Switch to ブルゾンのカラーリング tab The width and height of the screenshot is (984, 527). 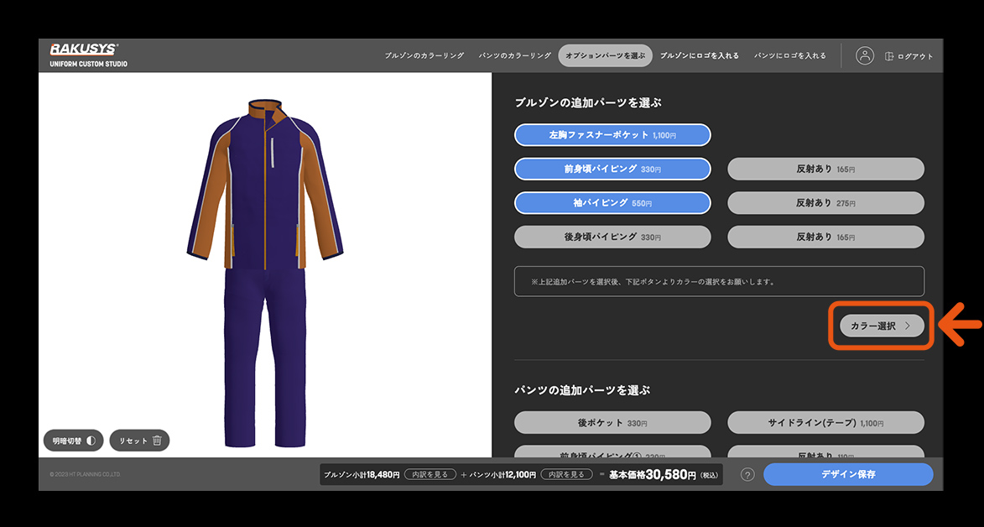coord(424,56)
